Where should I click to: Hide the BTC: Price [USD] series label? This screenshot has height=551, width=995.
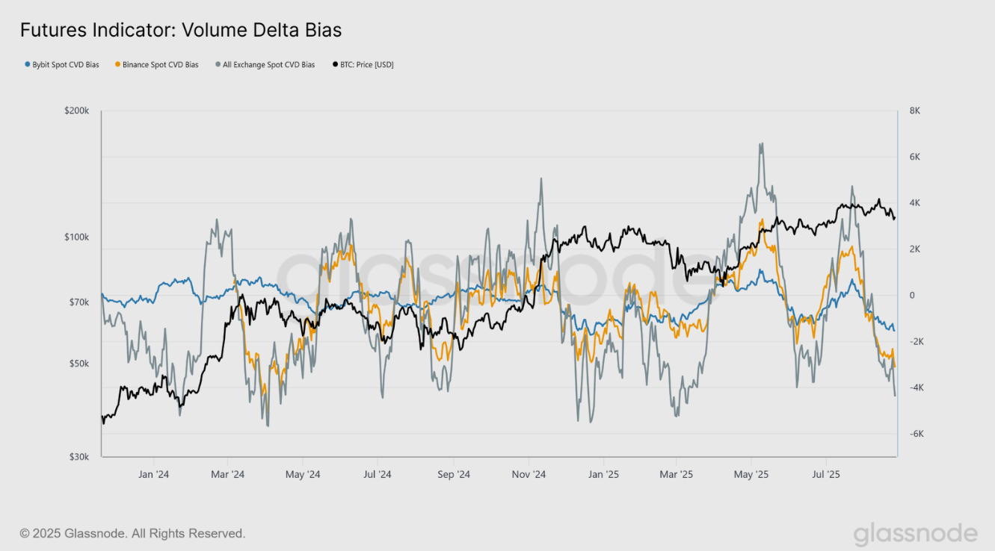[x=366, y=65]
